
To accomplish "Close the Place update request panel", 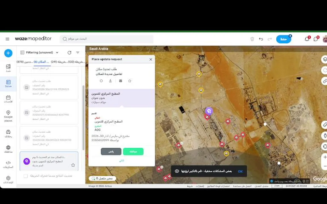I will (151, 59).
